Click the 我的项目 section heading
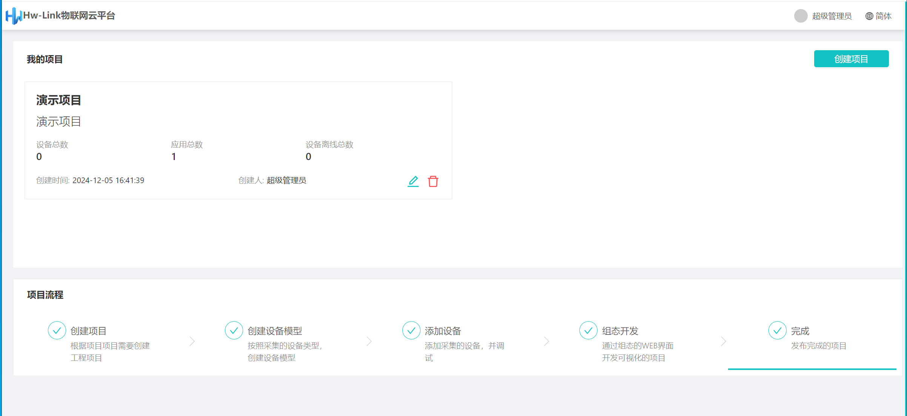This screenshot has height=416, width=907. click(45, 59)
